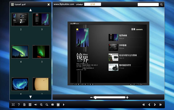Open search magnifier icon in bottom toolbar
This screenshot has width=174, height=110.
(47, 104)
